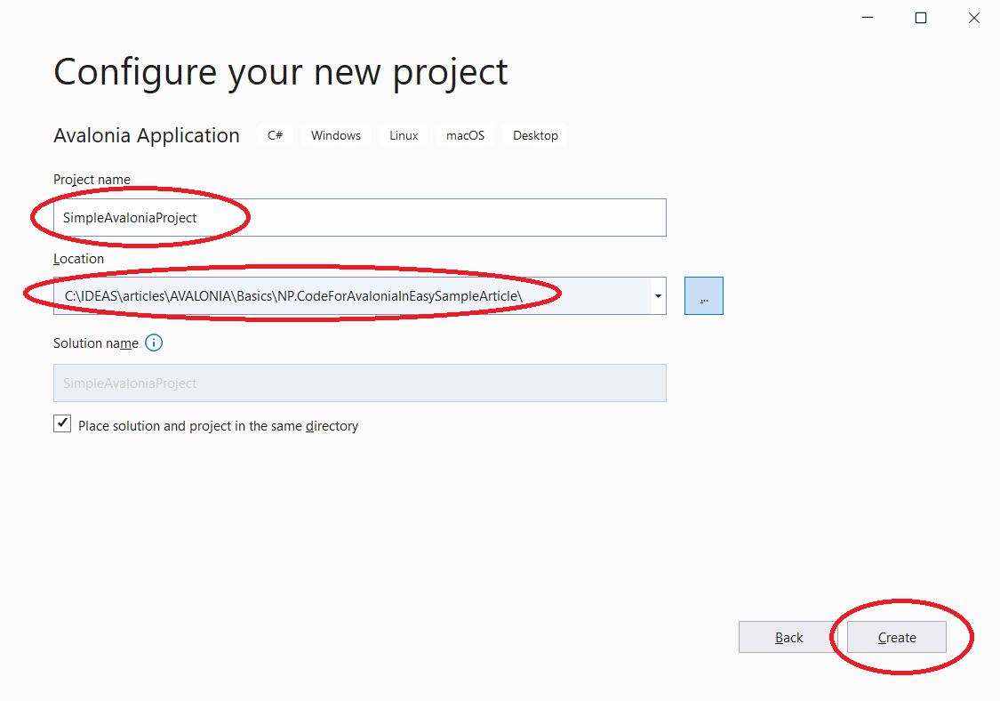
Task: Click the Project name label
Action: (x=92, y=180)
